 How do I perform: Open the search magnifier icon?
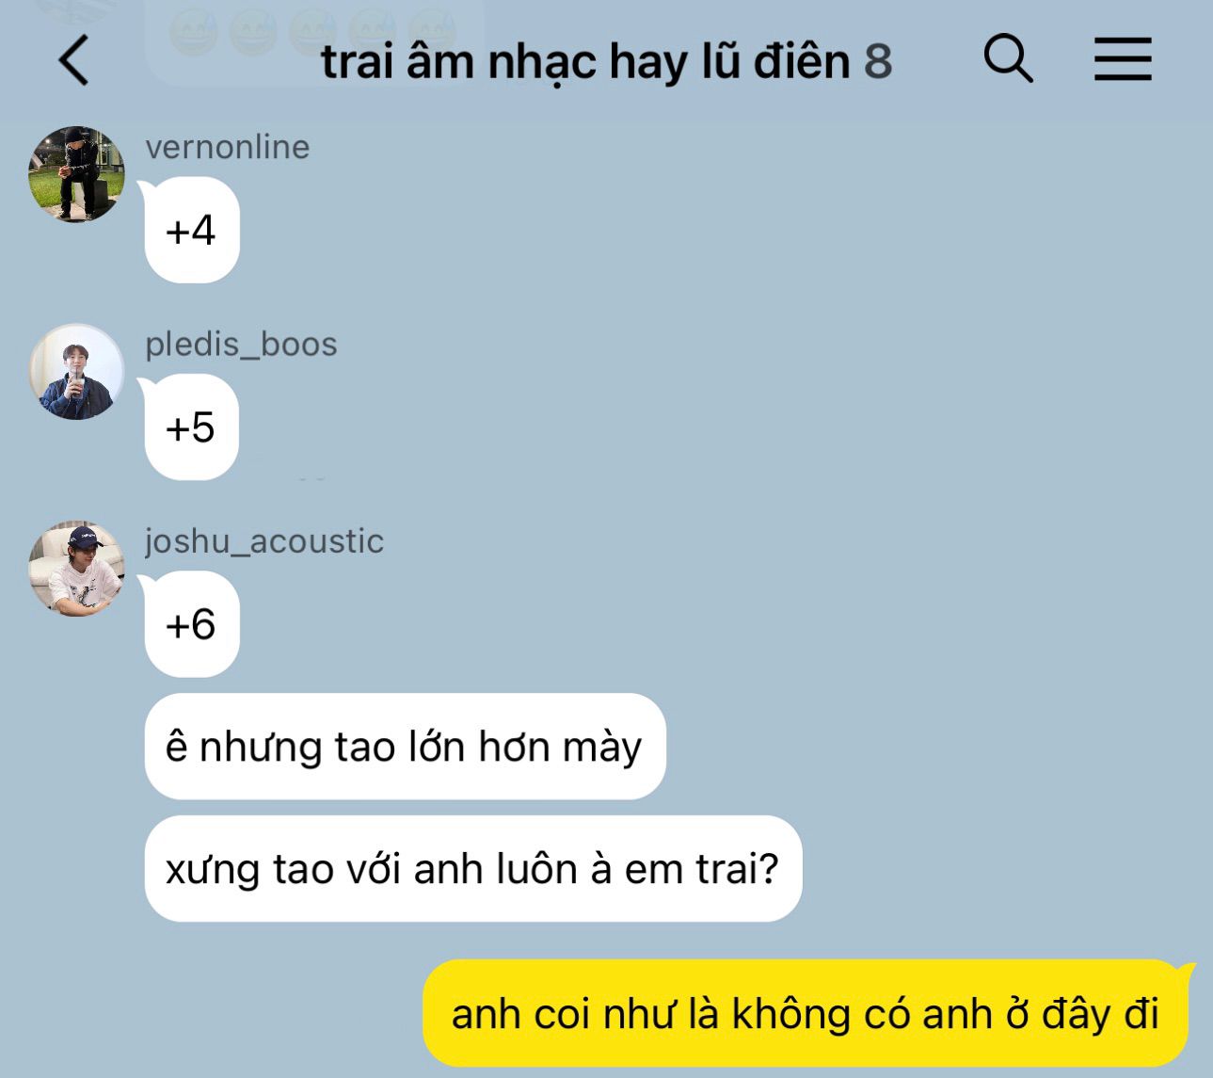tap(1009, 58)
